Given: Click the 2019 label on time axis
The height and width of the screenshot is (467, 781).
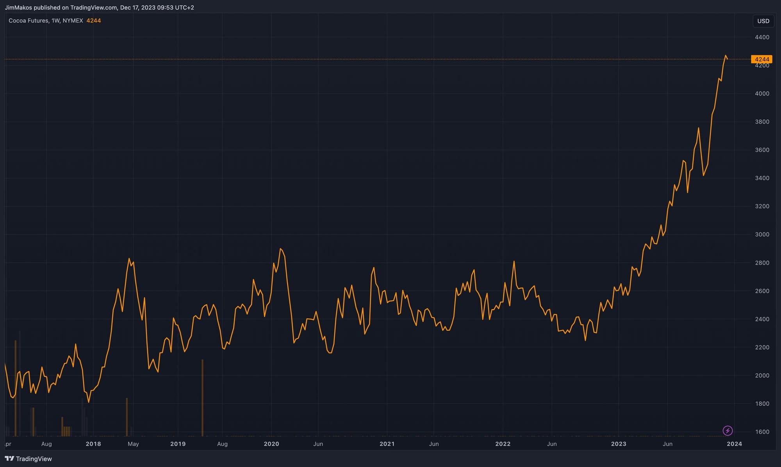Looking at the screenshot, I should coord(178,444).
